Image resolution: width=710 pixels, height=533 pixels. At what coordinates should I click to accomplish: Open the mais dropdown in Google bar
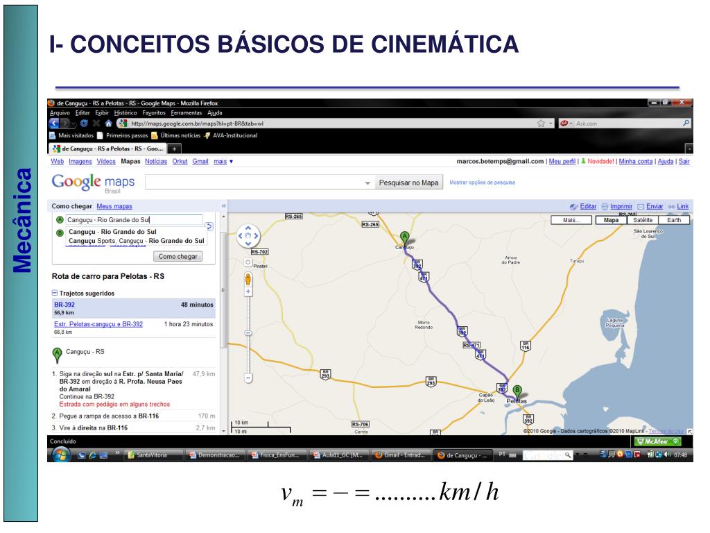click(x=223, y=161)
